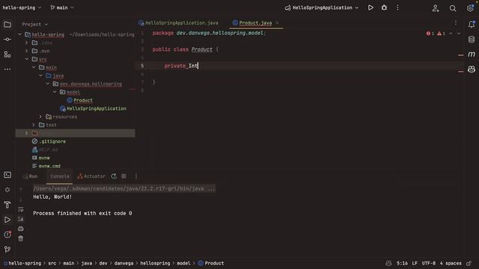
Task: Collapse the main folder
Action: point(34,67)
